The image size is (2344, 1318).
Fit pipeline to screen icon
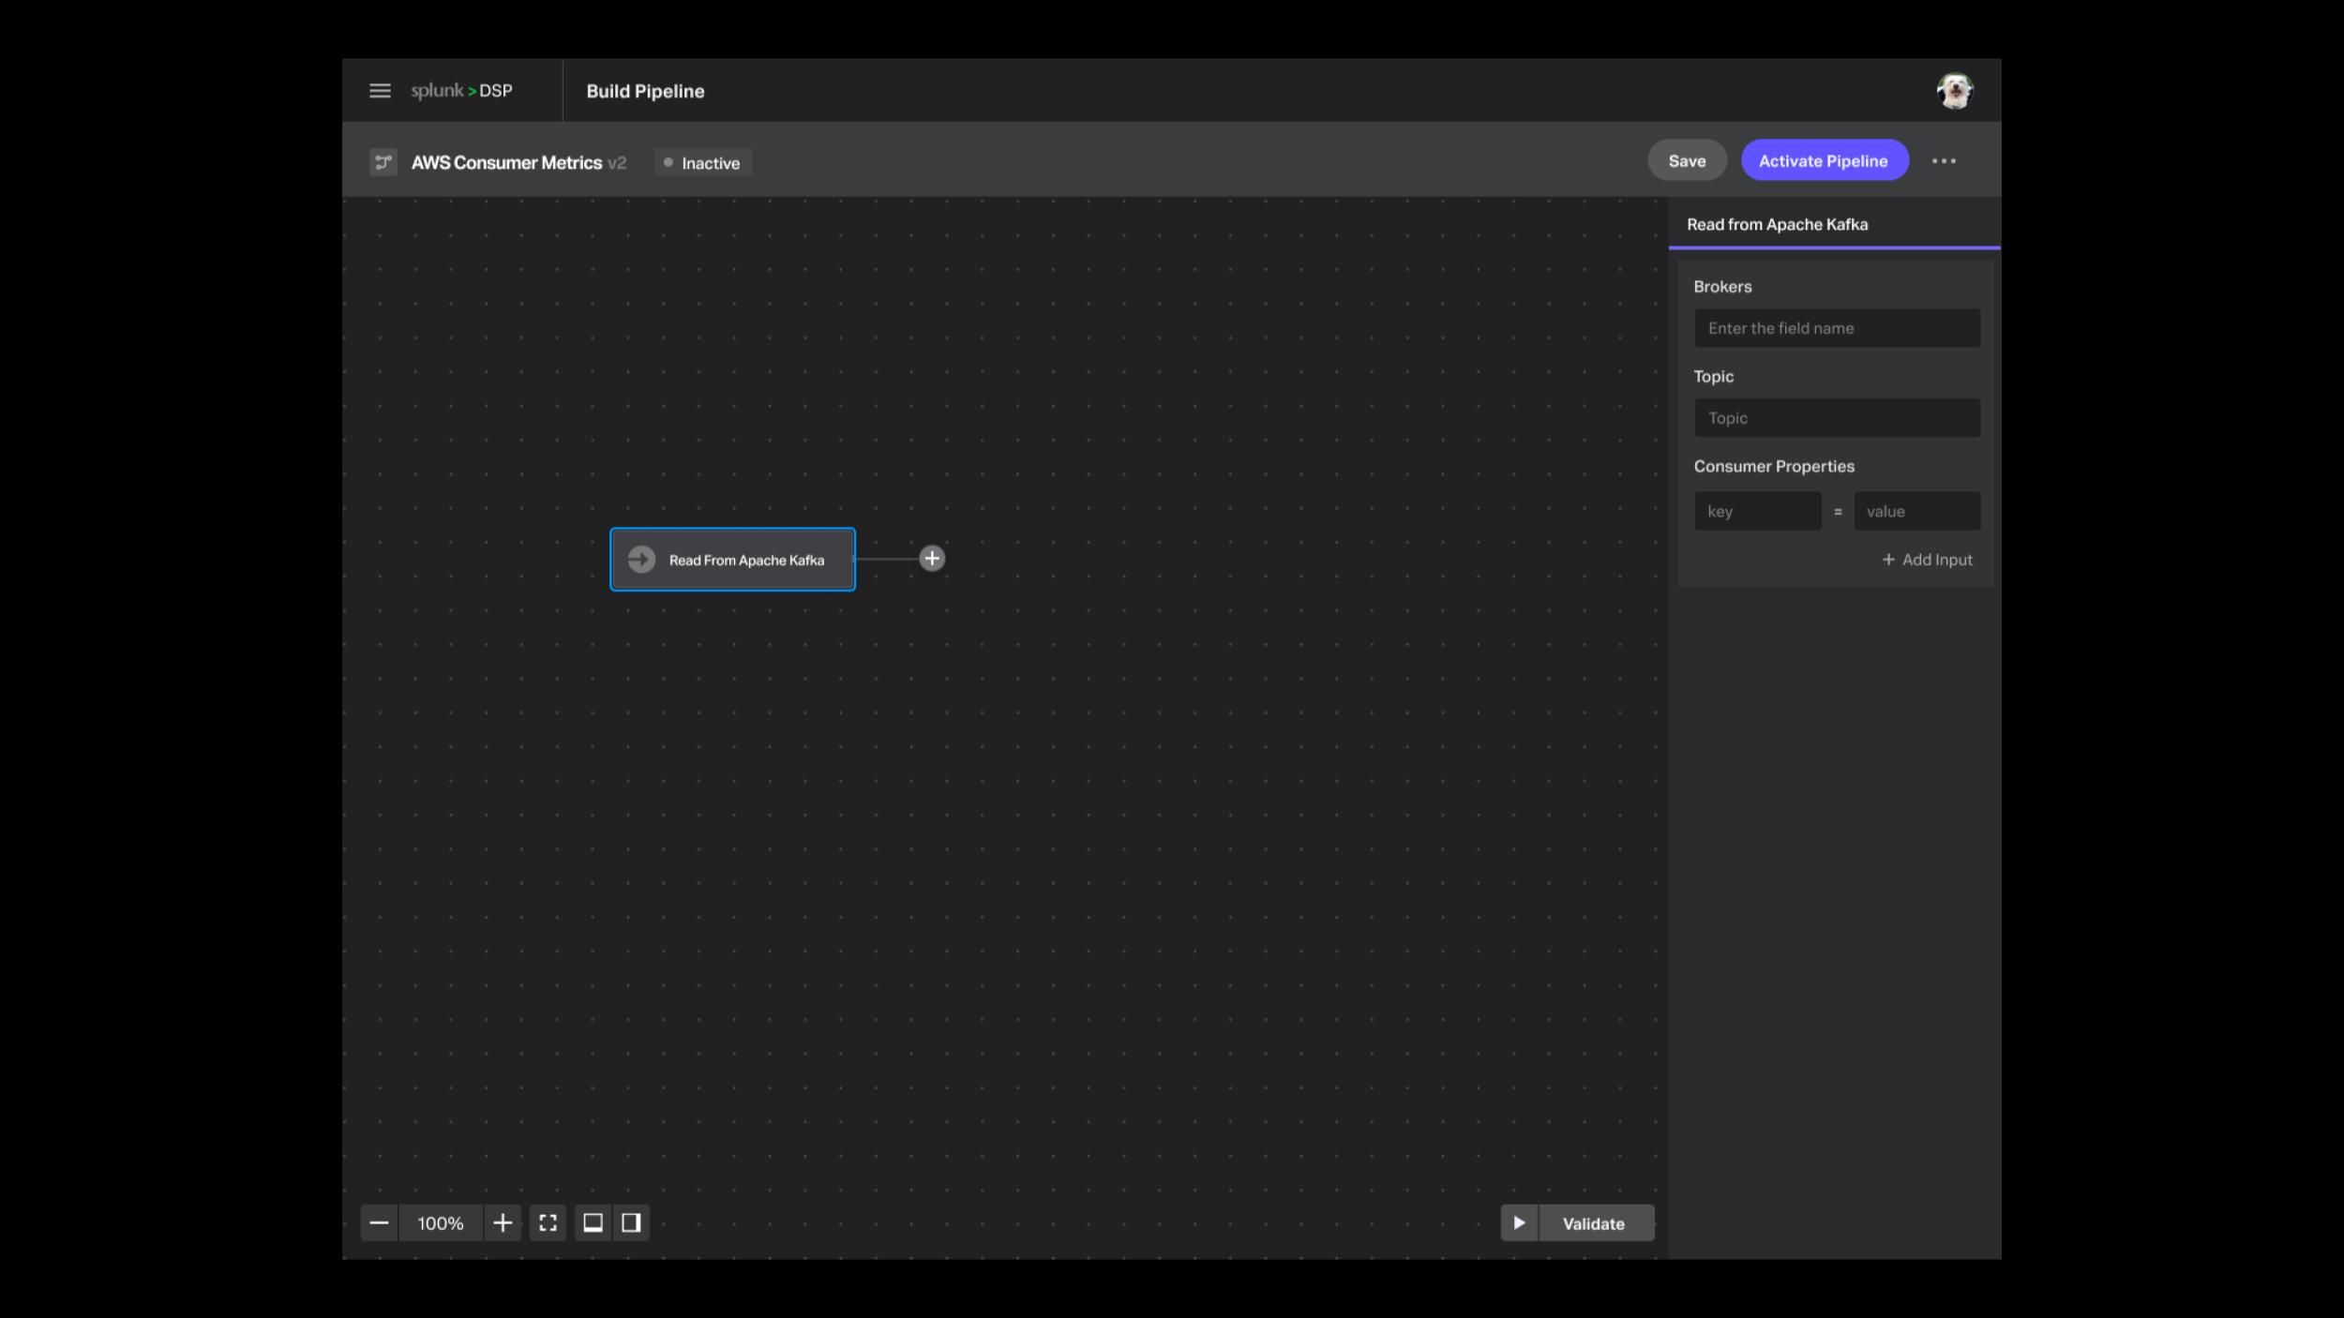548,1223
